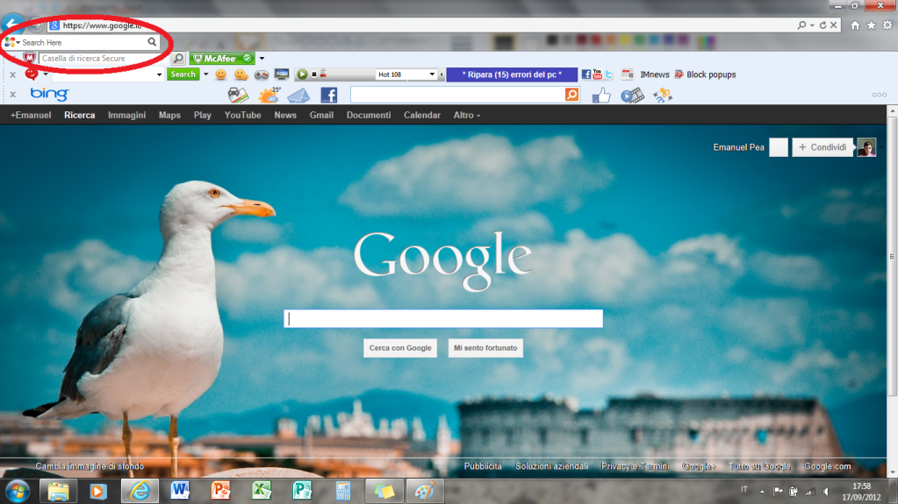898x504 pixels.
Task: Open the weather icon in Bing toolbar
Action: [x=268, y=95]
